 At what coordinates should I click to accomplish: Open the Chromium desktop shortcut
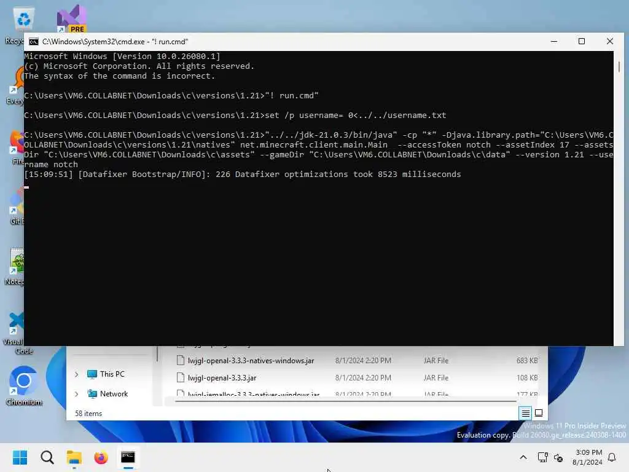[24, 385]
